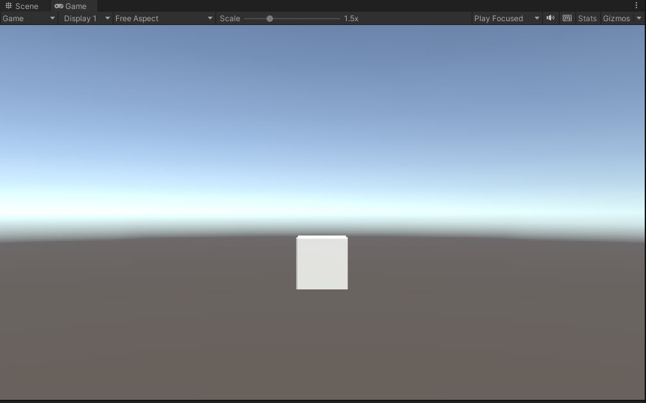The image size is (646, 403).
Task: Toggle the Stats overlay
Action: pos(587,18)
